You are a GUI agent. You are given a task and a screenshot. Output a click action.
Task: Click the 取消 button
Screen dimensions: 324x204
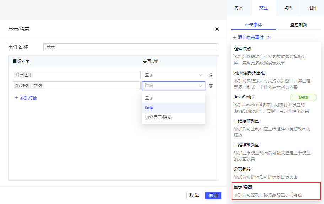tap(194, 195)
